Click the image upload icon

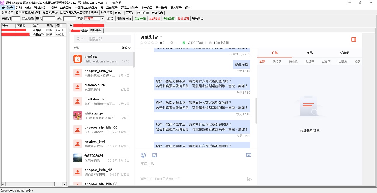155,155
